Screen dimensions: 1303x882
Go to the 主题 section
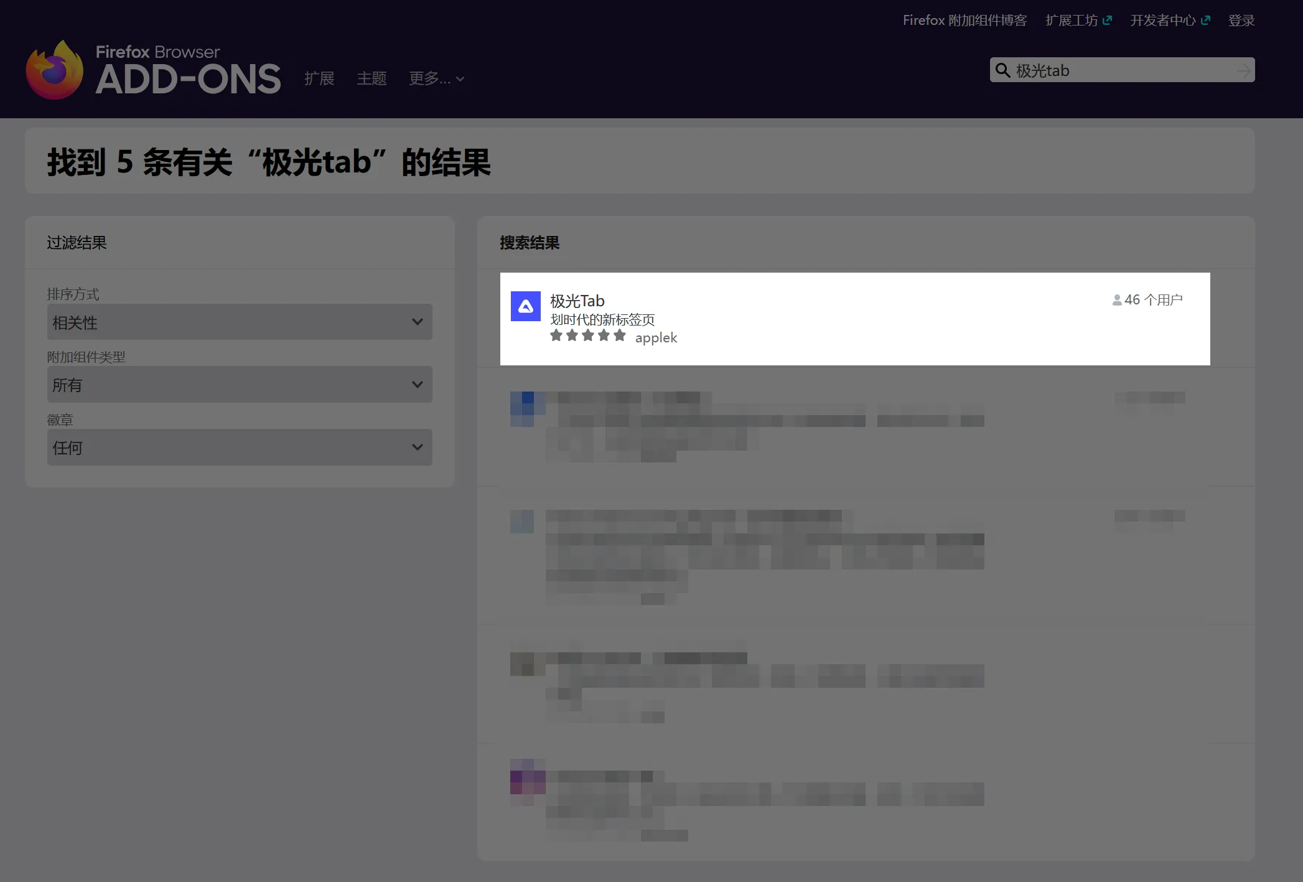(371, 78)
